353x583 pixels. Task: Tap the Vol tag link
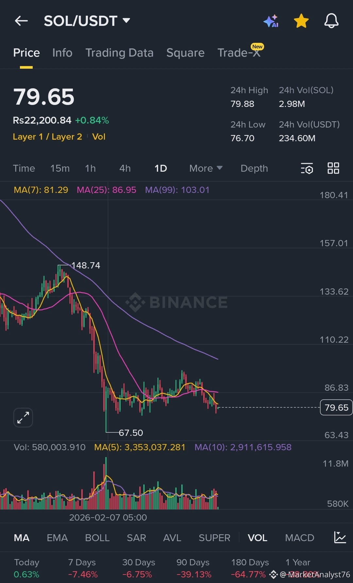click(x=99, y=137)
